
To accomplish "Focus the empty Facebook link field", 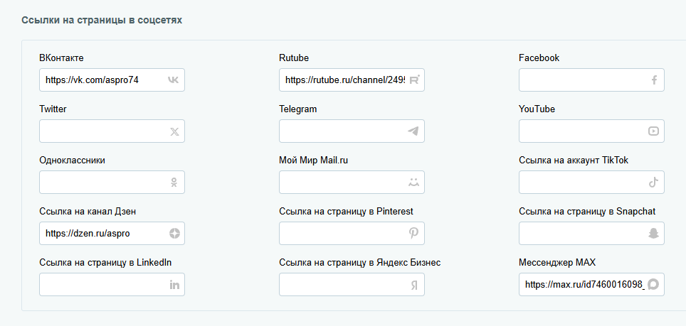I will click(x=591, y=80).
